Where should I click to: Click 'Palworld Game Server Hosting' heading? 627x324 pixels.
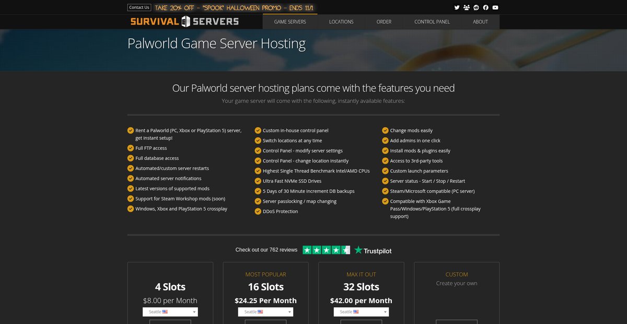(216, 43)
